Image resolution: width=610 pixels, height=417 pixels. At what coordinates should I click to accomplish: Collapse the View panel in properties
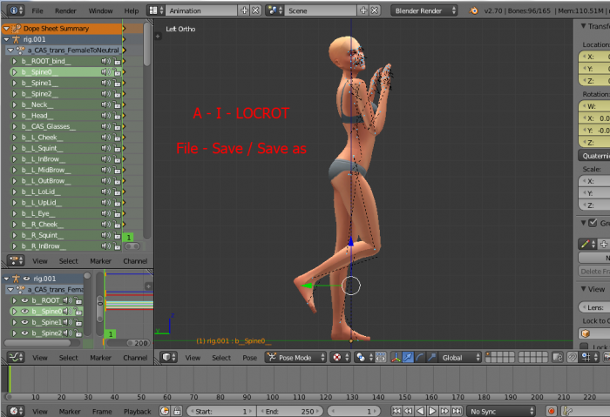[x=585, y=289]
